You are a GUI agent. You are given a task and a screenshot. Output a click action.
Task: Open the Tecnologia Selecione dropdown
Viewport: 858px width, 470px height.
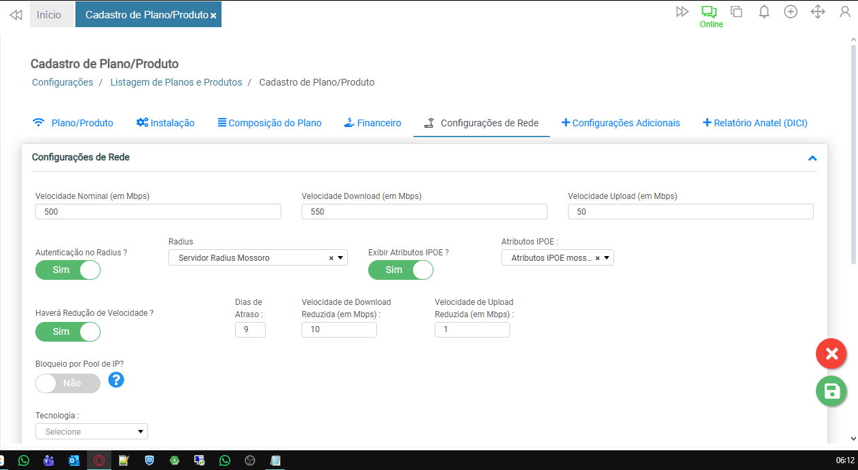tap(92, 431)
